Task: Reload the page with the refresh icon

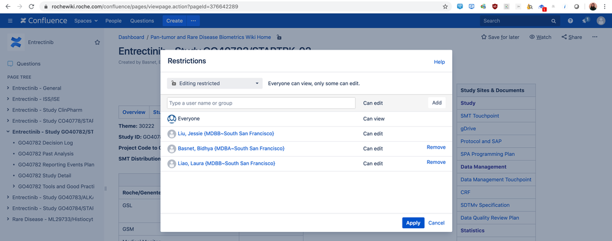Action: click(32, 7)
